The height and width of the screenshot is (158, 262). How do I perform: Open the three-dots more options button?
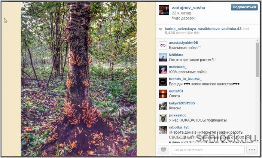coord(252,150)
